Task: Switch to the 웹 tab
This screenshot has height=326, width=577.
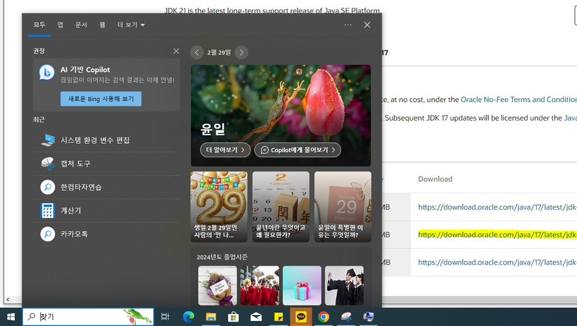Action: tap(103, 24)
